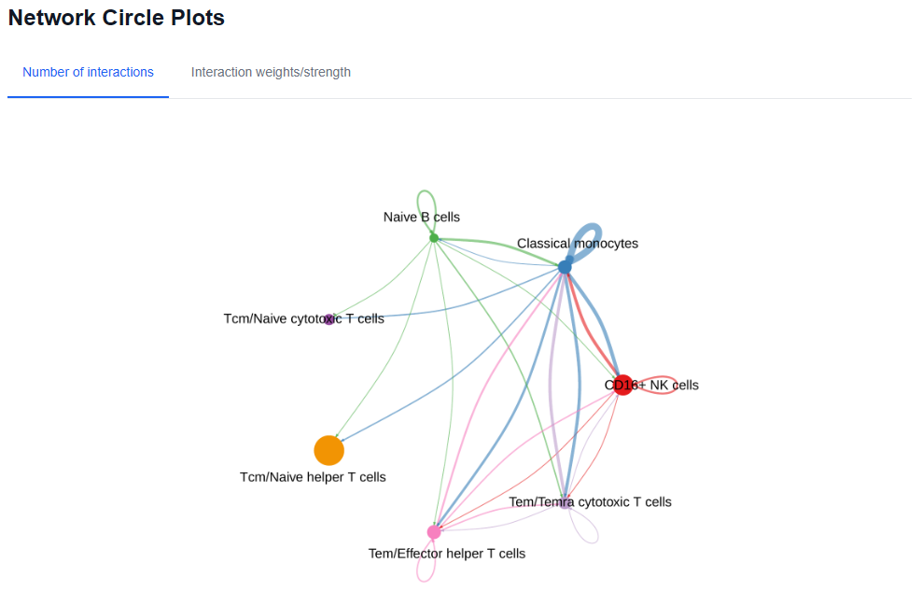Viewport: 922px width, 591px height.
Task: Click the "Tcm/Naive helper T cells" label
Action: (x=313, y=477)
